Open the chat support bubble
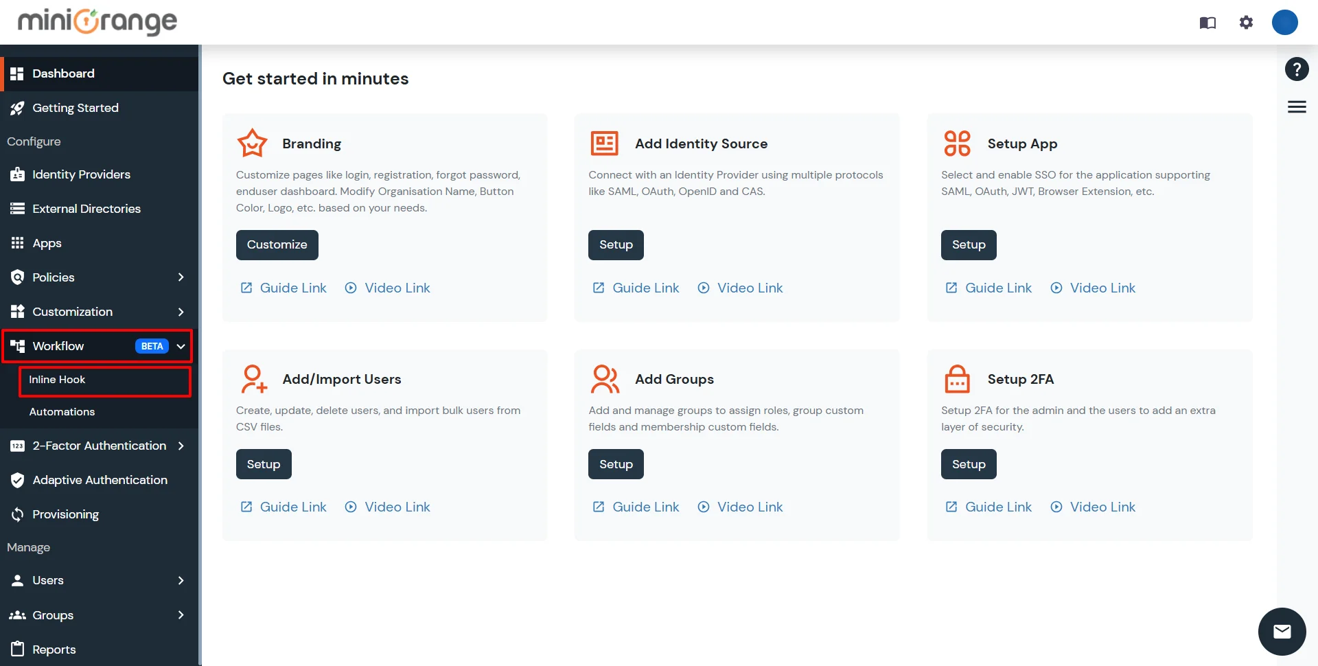 tap(1282, 631)
